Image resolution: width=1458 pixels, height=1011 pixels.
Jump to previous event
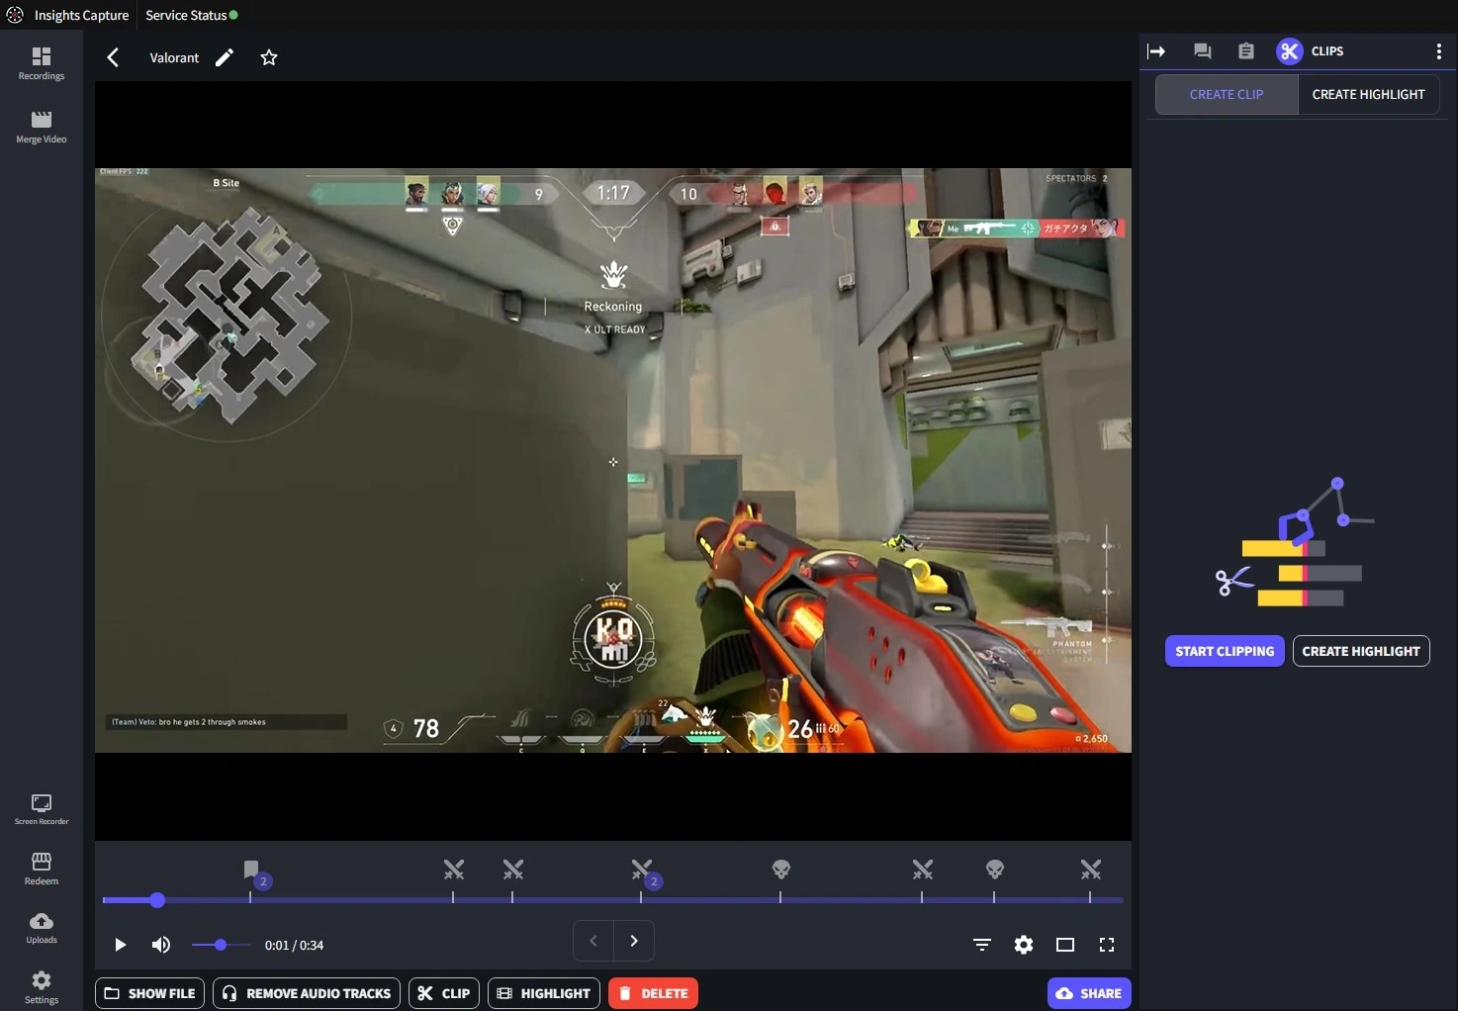[593, 941]
